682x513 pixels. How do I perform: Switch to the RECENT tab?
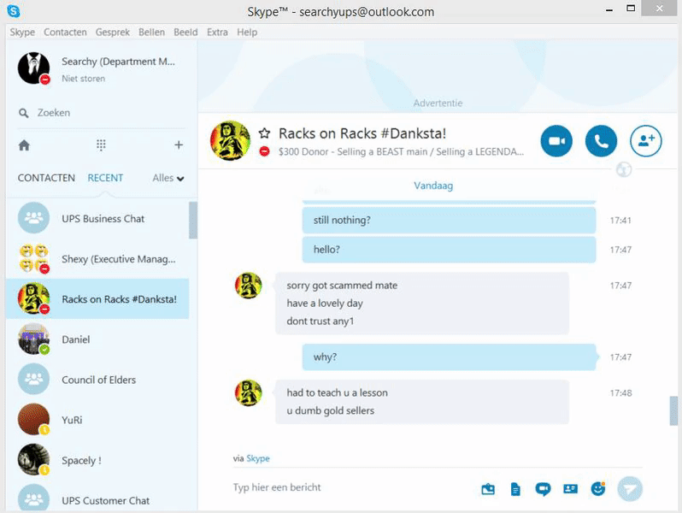coord(105,178)
